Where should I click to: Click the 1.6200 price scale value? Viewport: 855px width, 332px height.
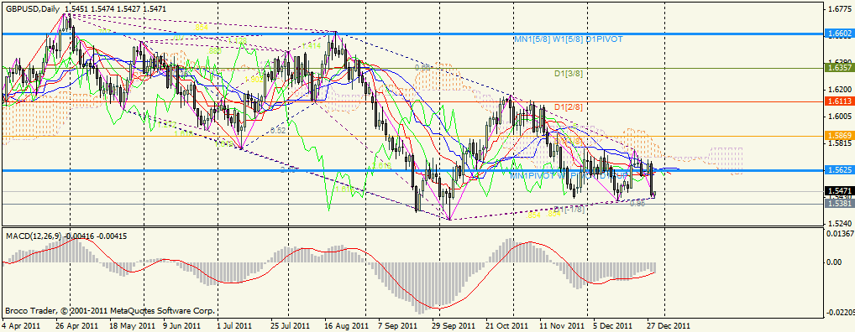(839, 89)
